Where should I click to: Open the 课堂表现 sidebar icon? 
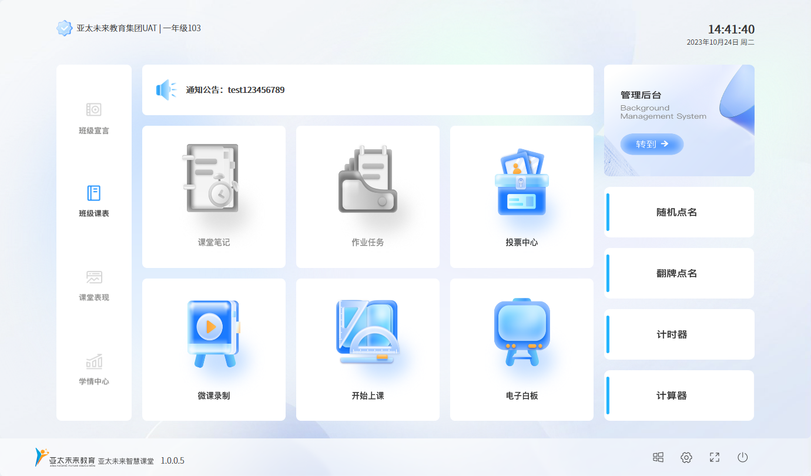tap(94, 277)
